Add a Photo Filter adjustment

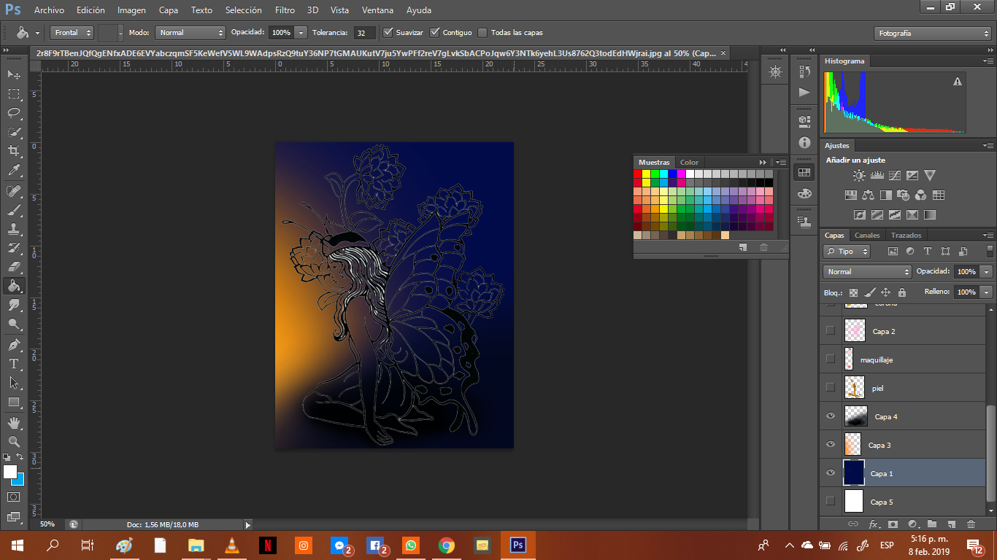click(x=903, y=195)
